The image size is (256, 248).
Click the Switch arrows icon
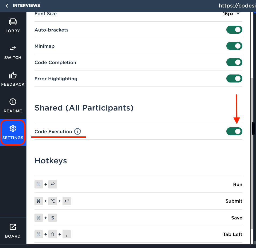13,48
